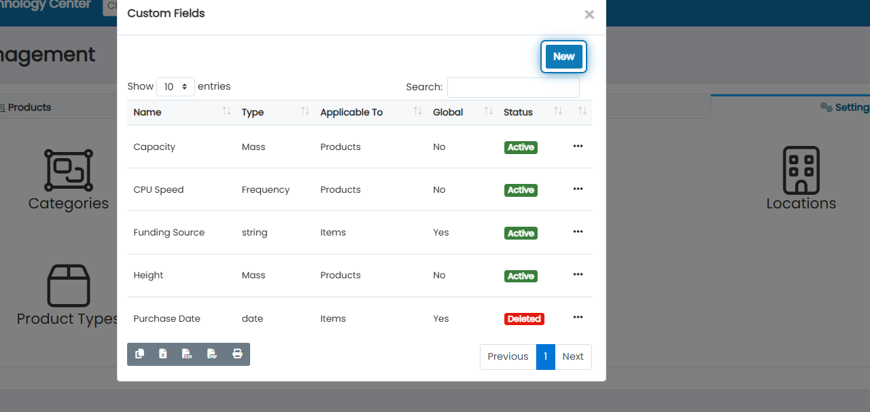The width and height of the screenshot is (870, 412).
Task: Click the Active badge in the Capacity row
Action: click(521, 147)
